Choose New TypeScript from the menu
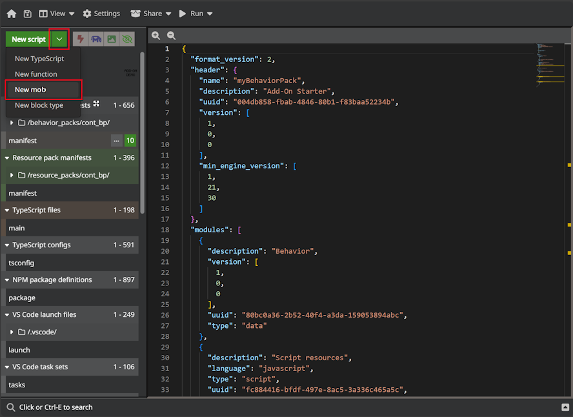The width and height of the screenshot is (573, 417). (x=39, y=59)
